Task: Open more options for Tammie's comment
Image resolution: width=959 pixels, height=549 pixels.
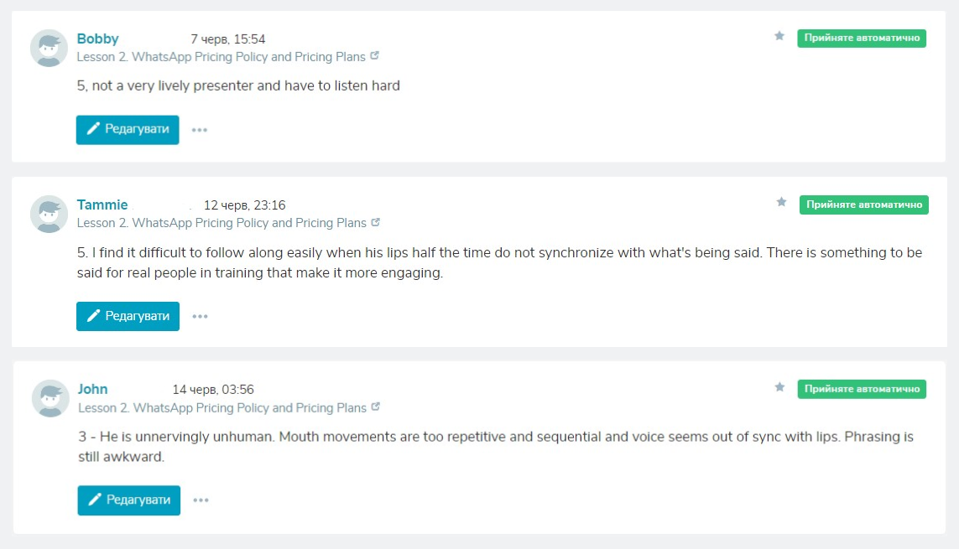Action: click(x=199, y=317)
